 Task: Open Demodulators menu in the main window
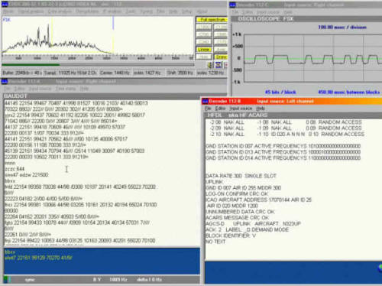pyautogui.click(x=87, y=11)
